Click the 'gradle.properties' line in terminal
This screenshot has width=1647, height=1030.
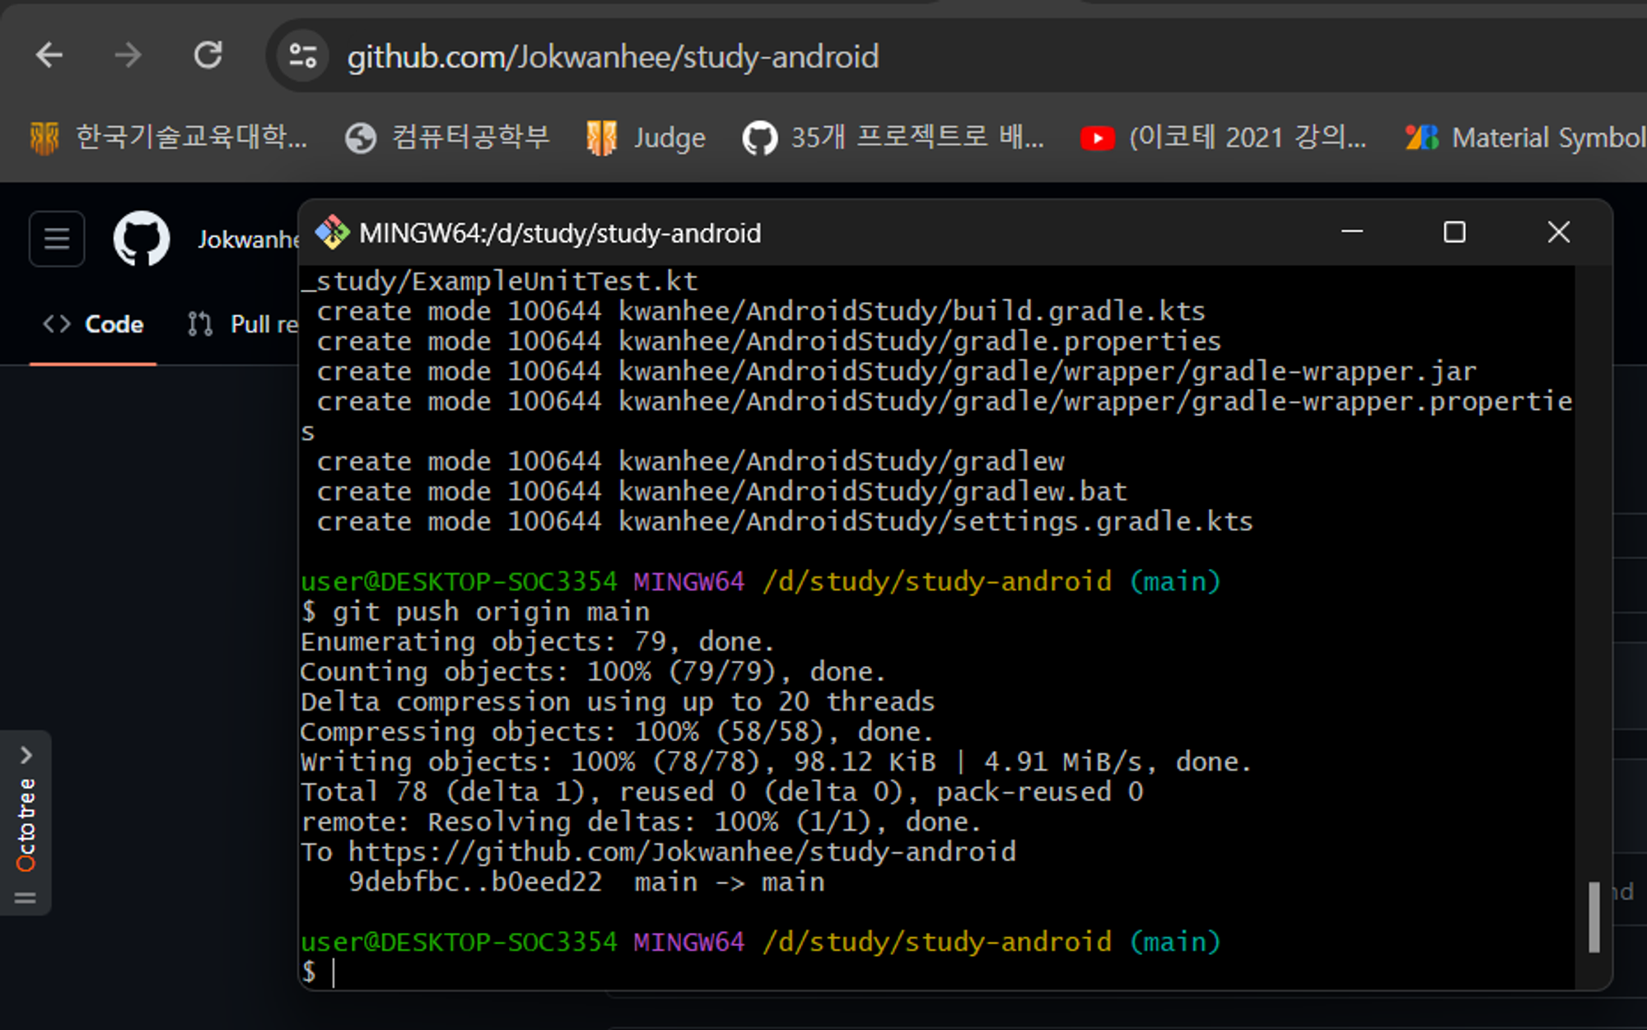pyautogui.click(x=768, y=341)
